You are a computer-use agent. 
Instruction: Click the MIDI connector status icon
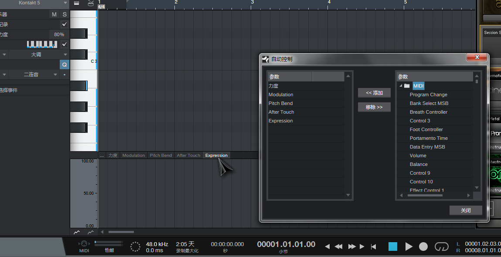84,243
